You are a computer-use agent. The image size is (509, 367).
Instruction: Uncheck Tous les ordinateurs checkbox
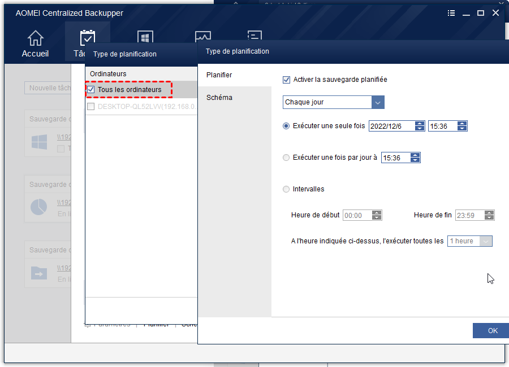coord(91,90)
